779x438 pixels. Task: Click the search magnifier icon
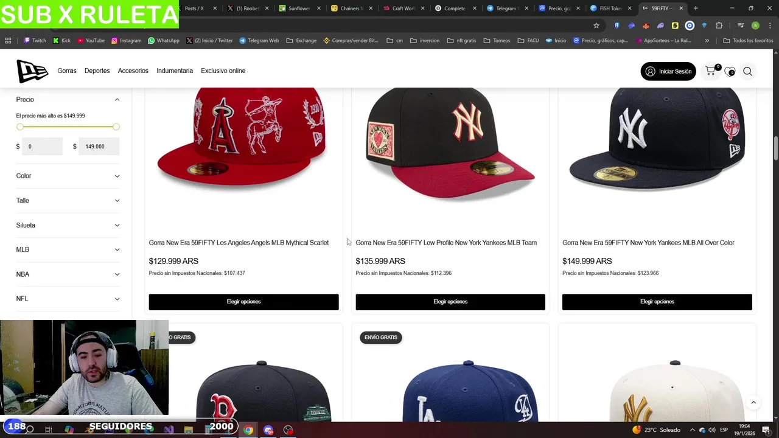pos(748,71)
